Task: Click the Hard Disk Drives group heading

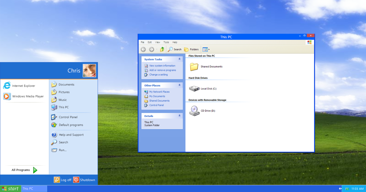Action: pos(198,78)
